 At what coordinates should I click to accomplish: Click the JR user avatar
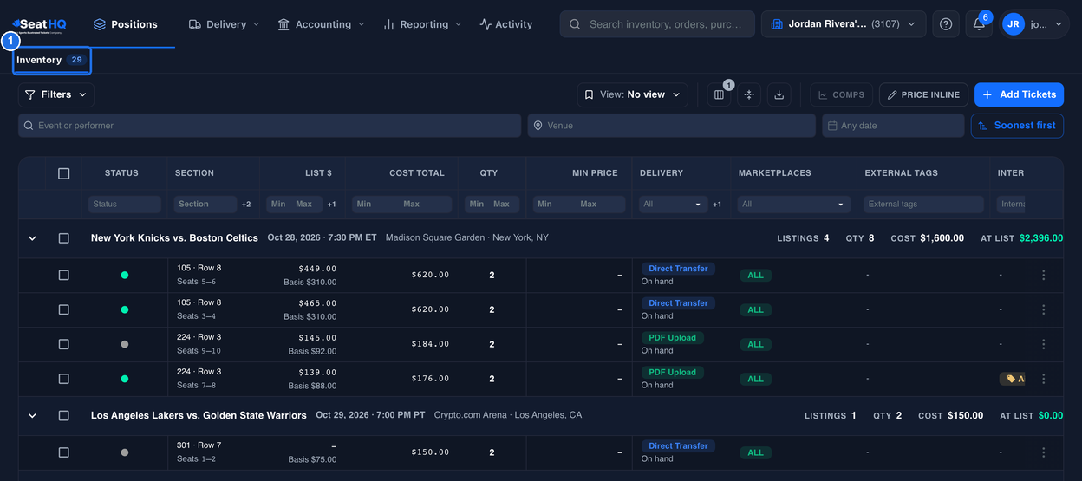click(1013, 24)
